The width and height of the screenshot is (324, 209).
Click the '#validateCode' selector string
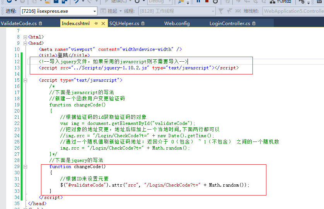point(85,185)
